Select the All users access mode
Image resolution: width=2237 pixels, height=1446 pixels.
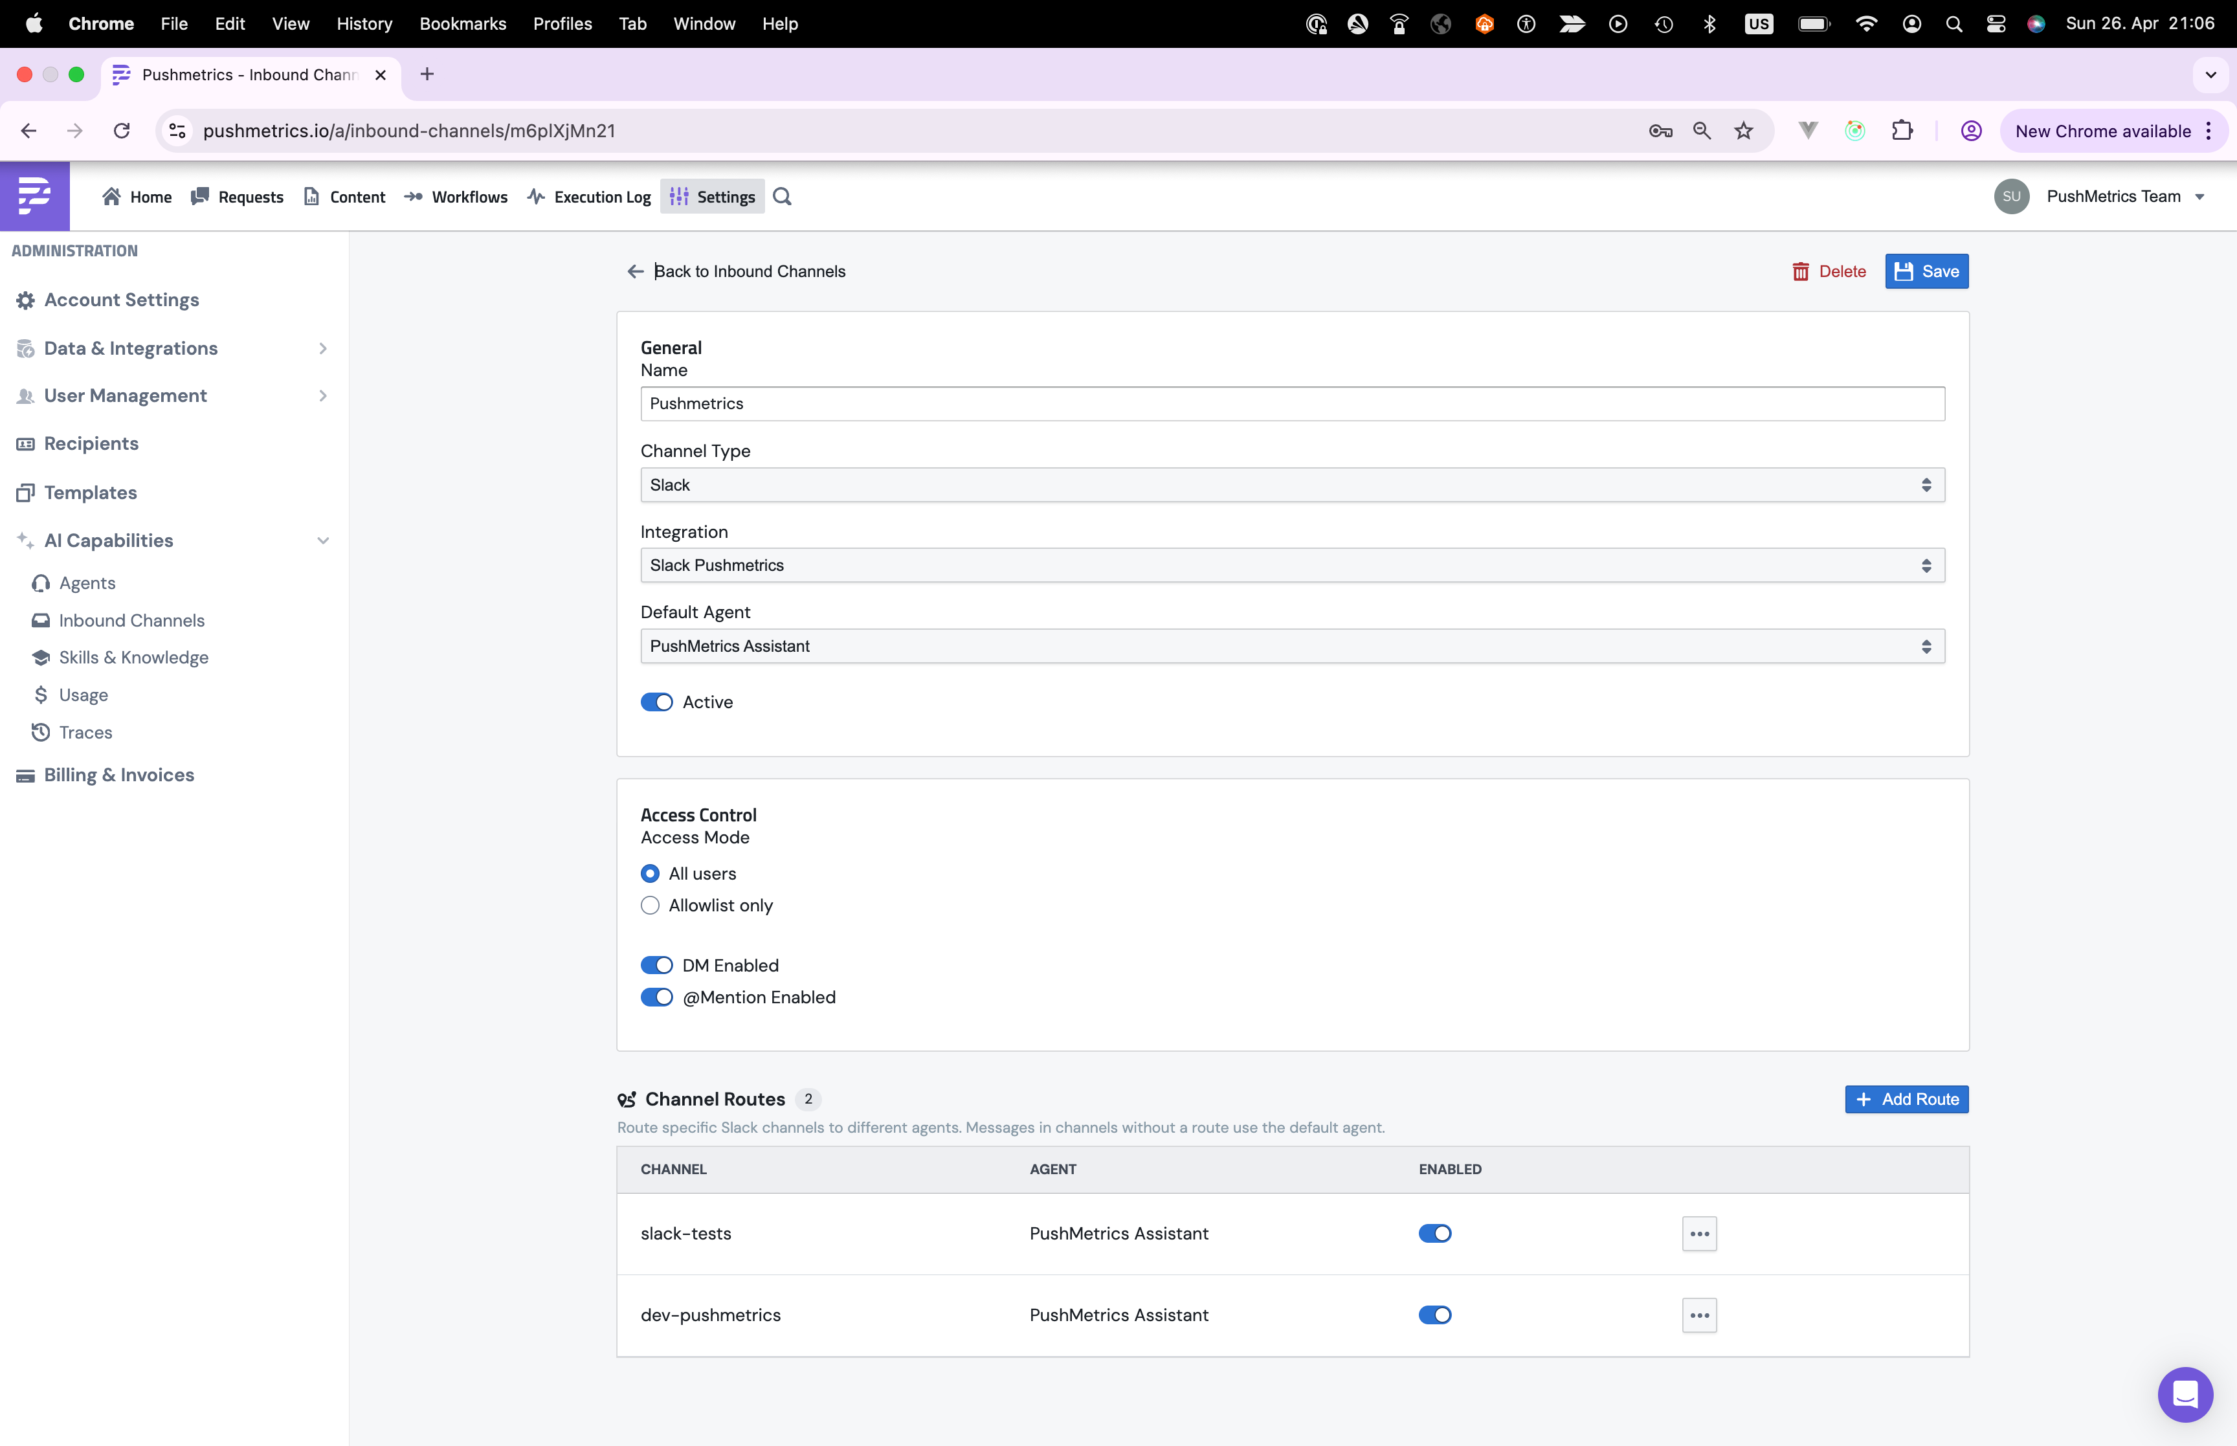(x=650, y=874)
